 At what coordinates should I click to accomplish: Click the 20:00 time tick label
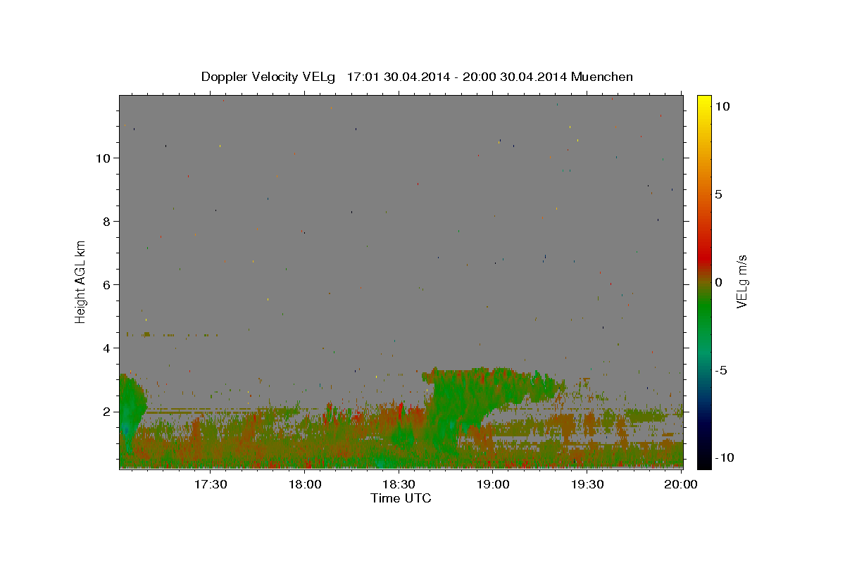[x=682, y=484]
